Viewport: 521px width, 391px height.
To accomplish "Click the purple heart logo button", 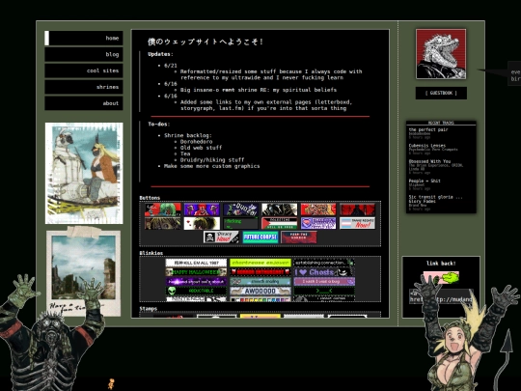I will coord(318,223).
